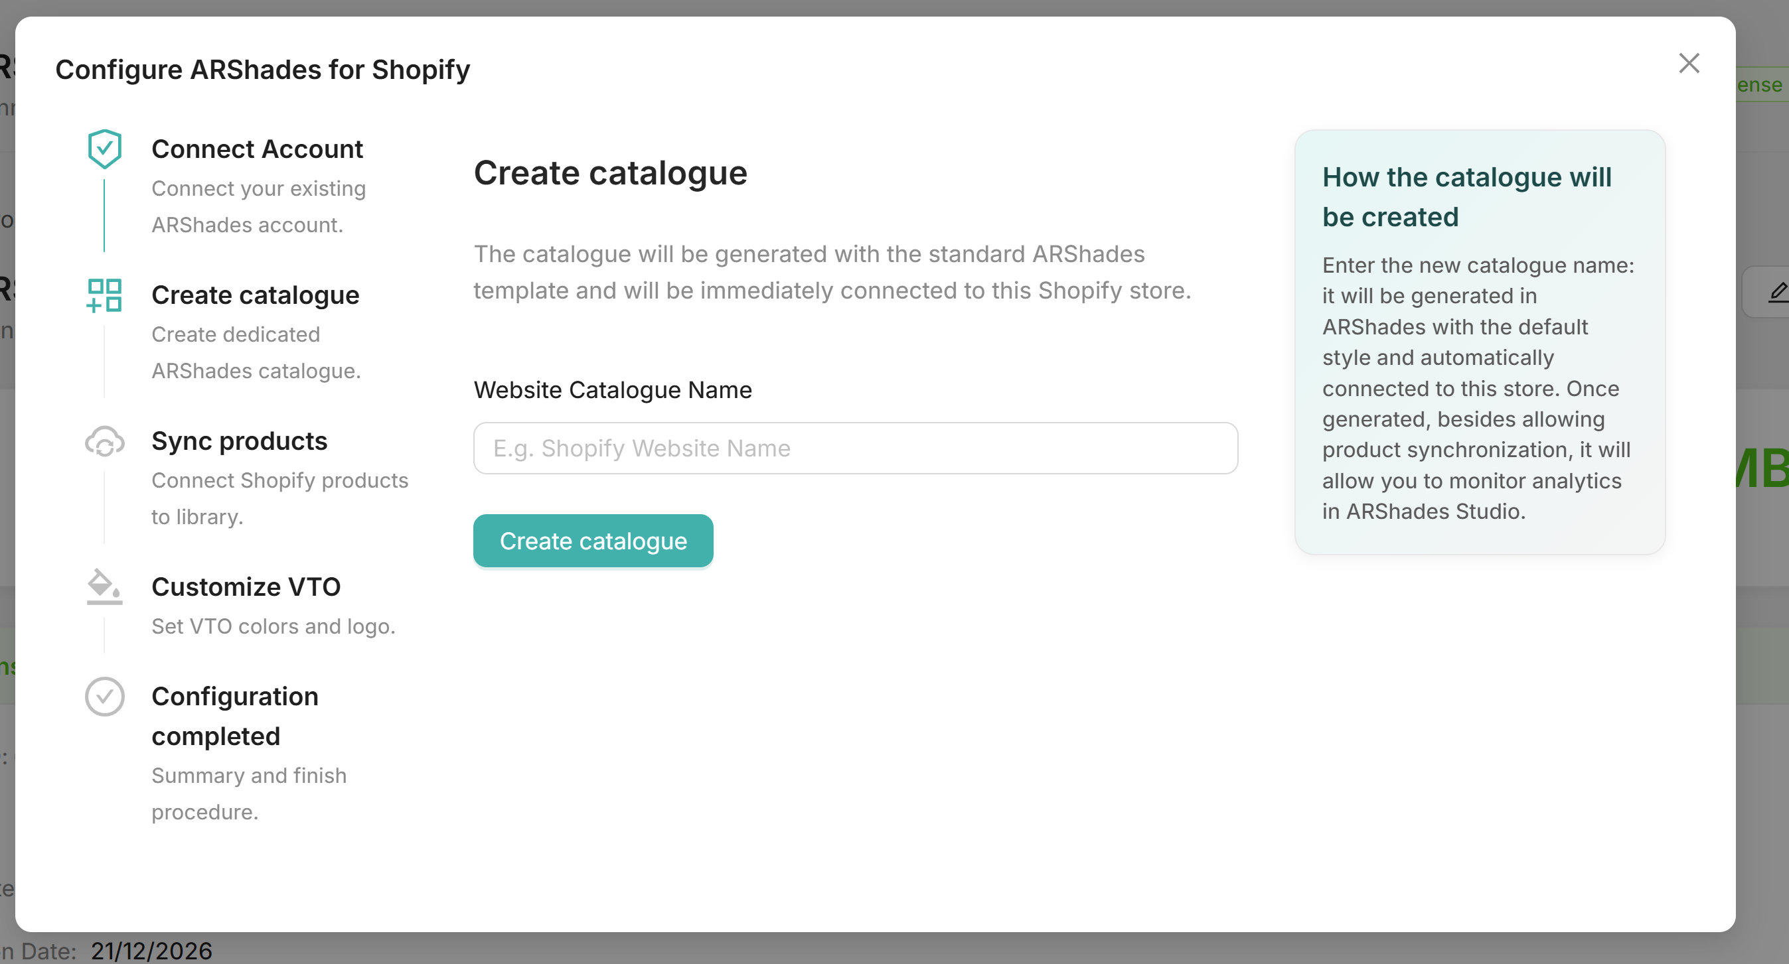Switch to the Sync products step
Screen dimensions: 1789x964
[239, 441]
